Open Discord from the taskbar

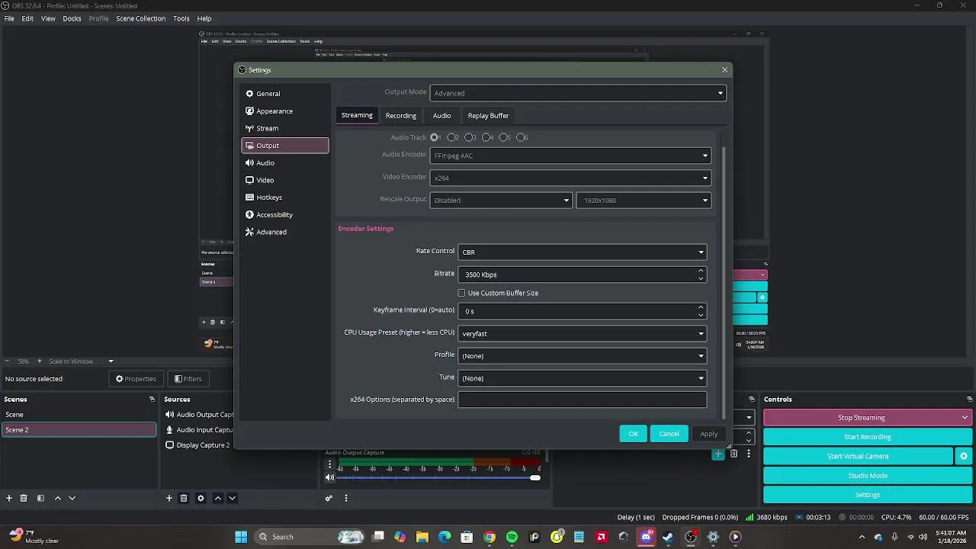click(646, 537)
